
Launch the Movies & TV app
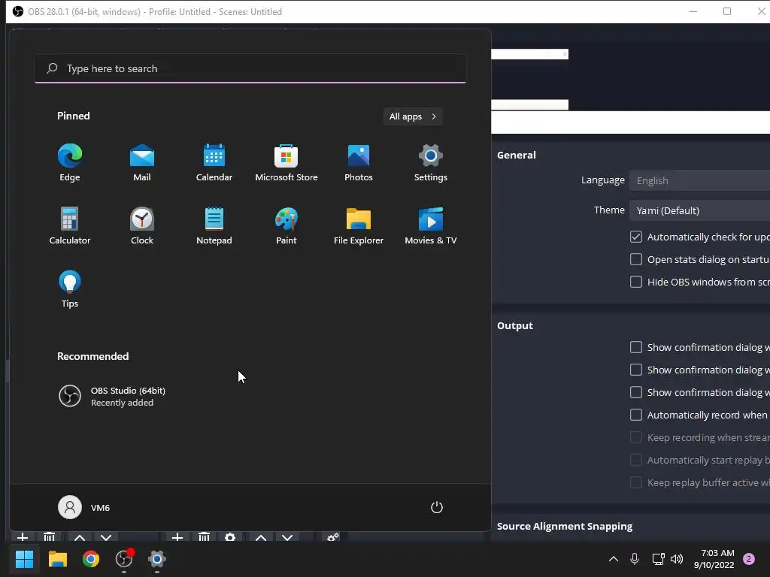pos(431,225)
